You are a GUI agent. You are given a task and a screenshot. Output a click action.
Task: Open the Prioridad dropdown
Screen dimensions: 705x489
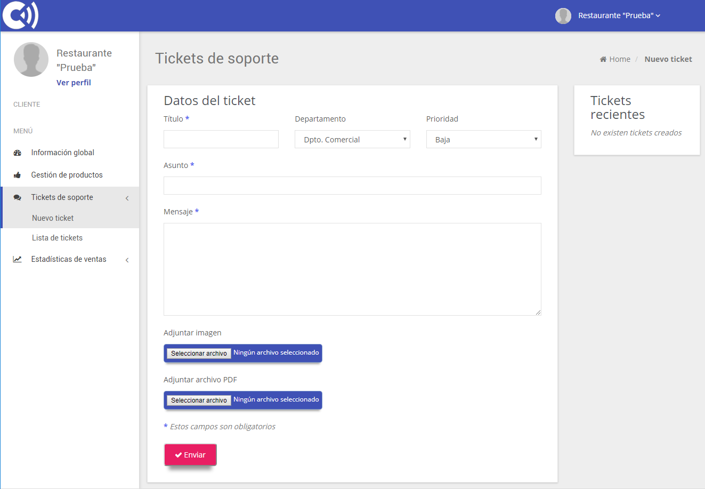tap(483, 139)
